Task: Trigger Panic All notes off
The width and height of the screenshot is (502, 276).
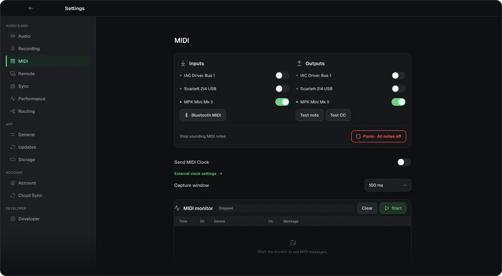Action: click(x=379, y=137)
